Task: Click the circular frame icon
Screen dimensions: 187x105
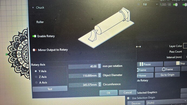Action: point(164,69)
